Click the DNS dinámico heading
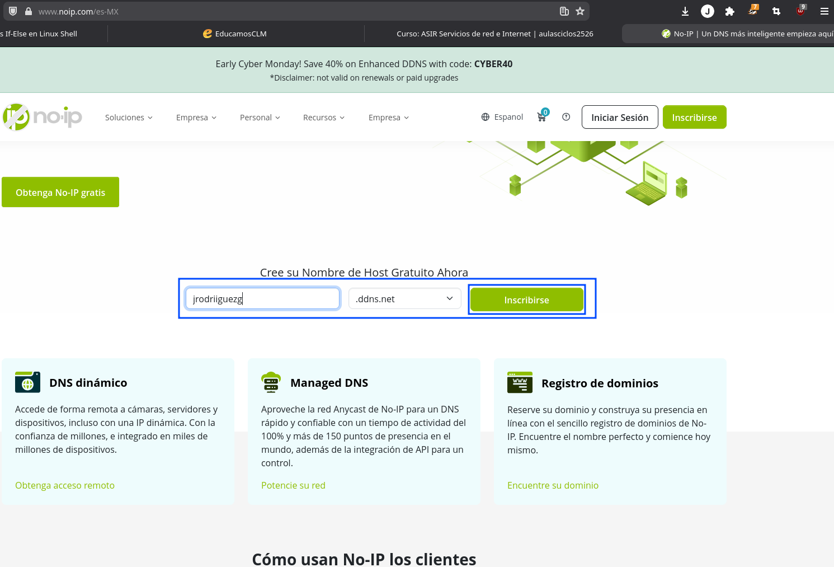Viewport: 834px width, 567px height. (x=88, y=383)
